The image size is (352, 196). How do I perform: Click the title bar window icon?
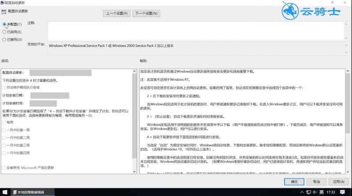2,3
